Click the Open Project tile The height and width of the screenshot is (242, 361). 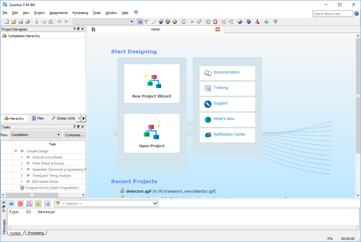(x=152, y=133)
